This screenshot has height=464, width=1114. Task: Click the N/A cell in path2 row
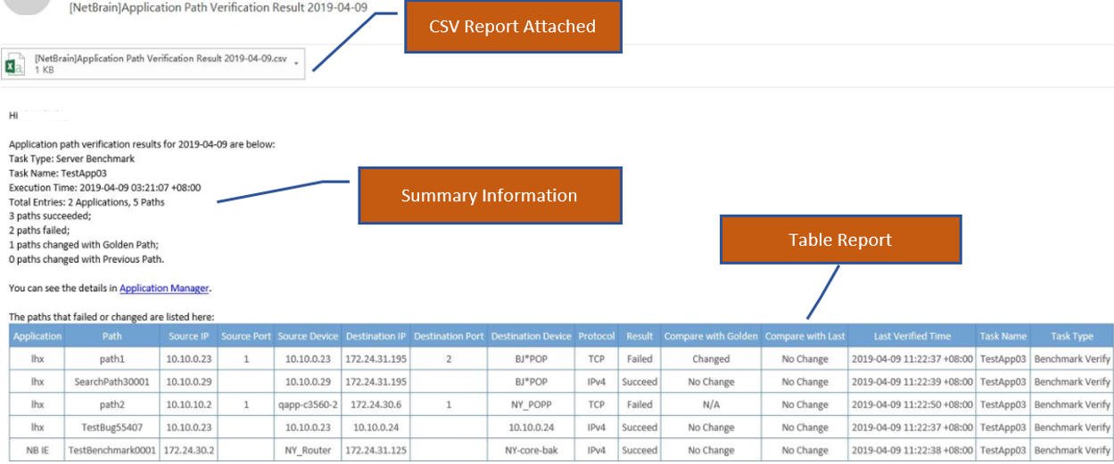[711, 404]
